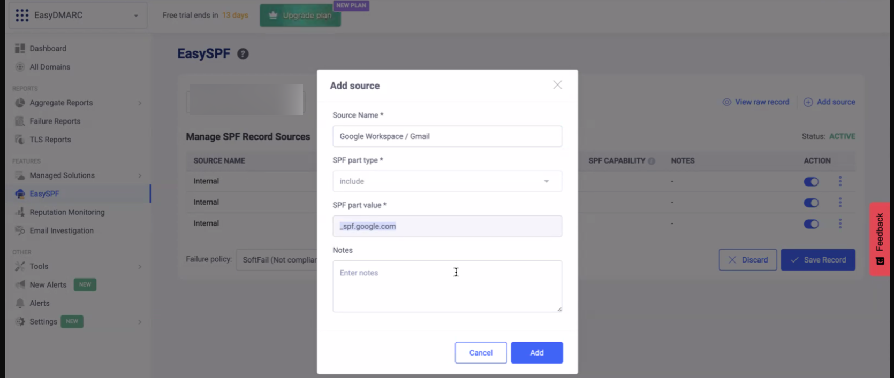Open the three-dot menu for first Internal source
894x378 pixels.
tap(840, 181)
